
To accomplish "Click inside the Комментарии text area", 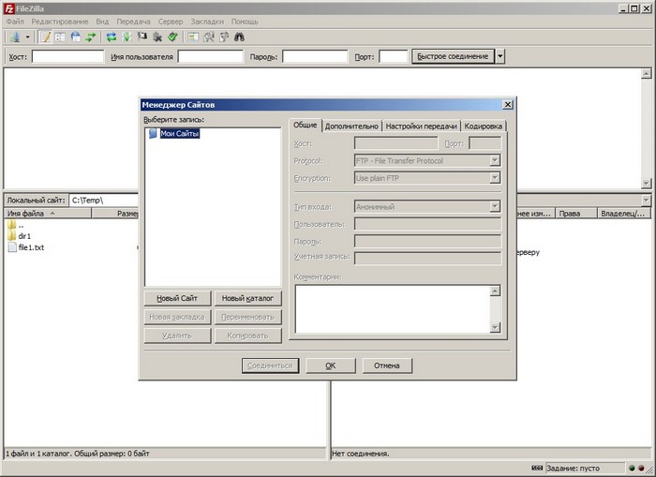I will [393, 309].
